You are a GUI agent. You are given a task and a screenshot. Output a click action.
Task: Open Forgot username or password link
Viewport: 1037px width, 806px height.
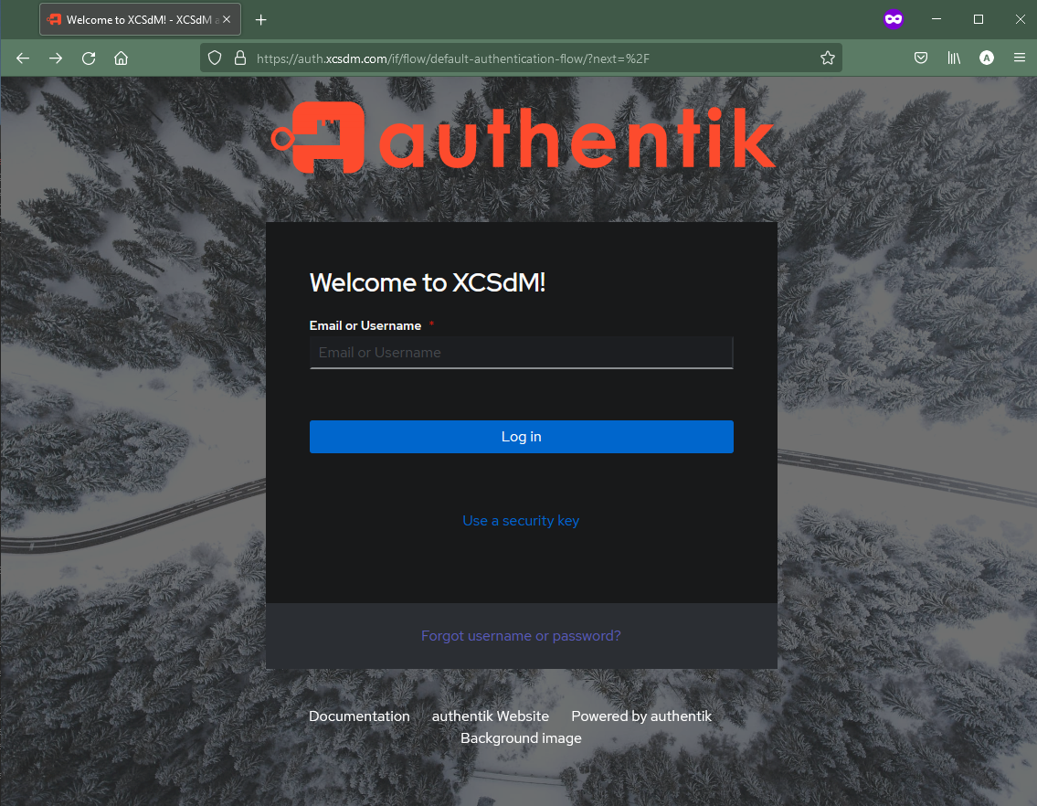pyautogui.click(x=521, y=636)
